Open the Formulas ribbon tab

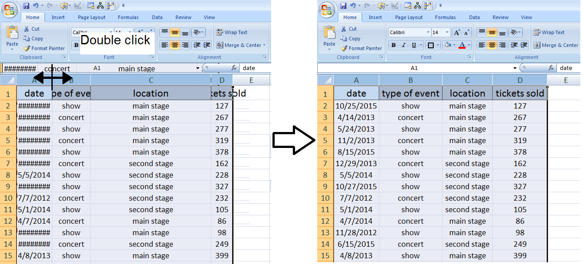[x=445, y=17]
